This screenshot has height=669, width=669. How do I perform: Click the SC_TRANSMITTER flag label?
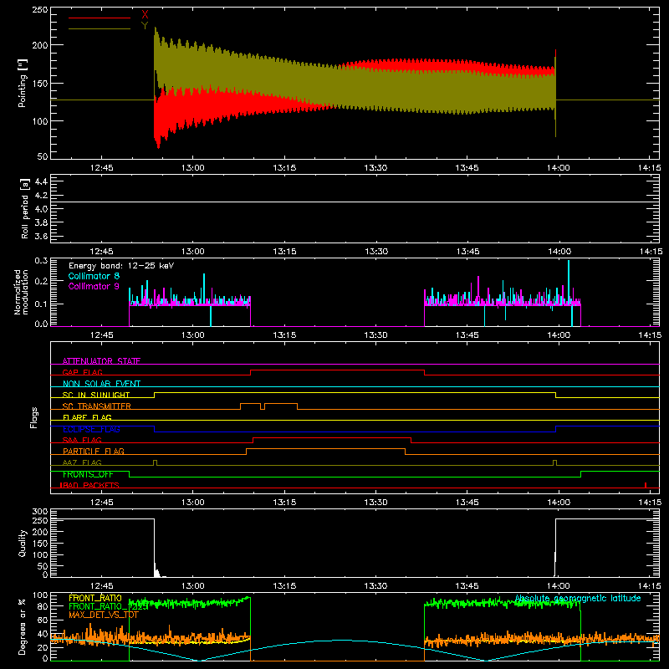tap(97, 406)
